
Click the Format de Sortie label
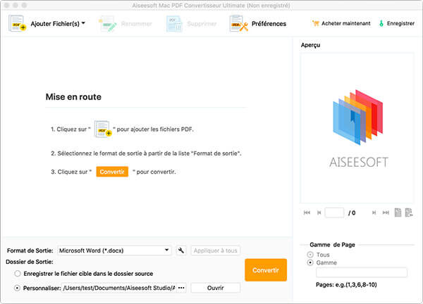30,251
